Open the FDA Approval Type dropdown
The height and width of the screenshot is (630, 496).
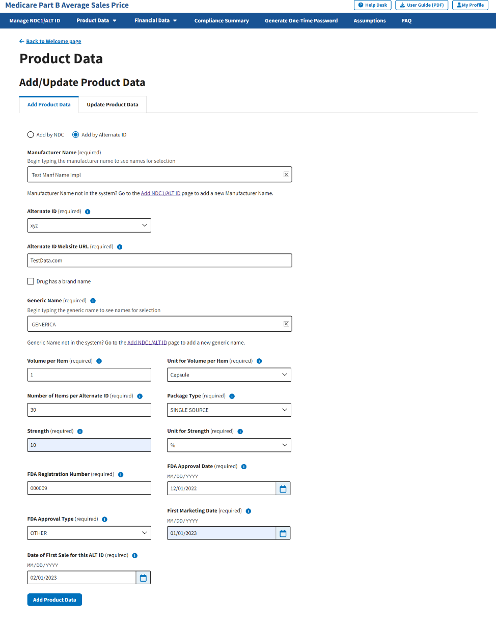(x=89, y=533)
